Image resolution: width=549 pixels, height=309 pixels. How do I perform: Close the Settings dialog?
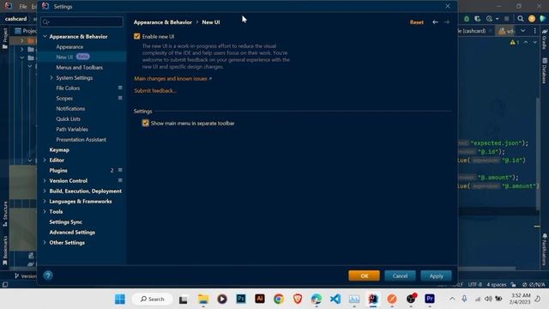coord(448,6)
